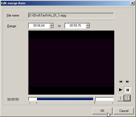Screen dimensions: 136x117
Task: Jump to the previous frame marker icon
Action: point(121,82)
